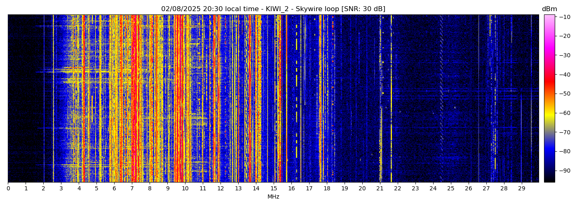Select the 7 MHz axis tick label
The width and height of the screenshot is (577, 206).
[132, 188]
